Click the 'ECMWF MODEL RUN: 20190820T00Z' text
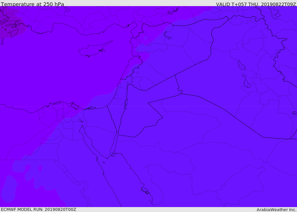This screenshot has height=212, width=297. tap(39, 209)
